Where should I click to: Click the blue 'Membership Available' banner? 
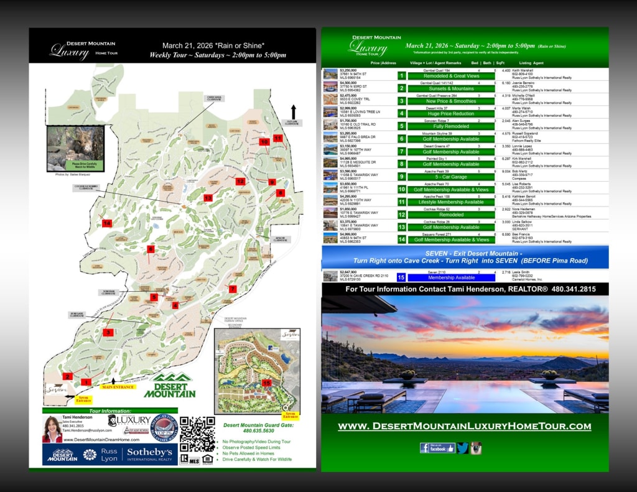click(450, 277)
